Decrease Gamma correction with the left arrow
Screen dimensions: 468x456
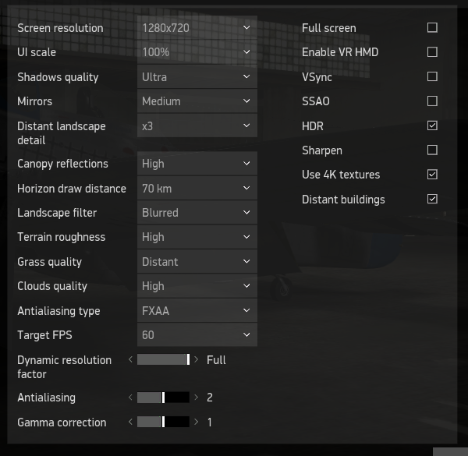click(x=130, y=422)
